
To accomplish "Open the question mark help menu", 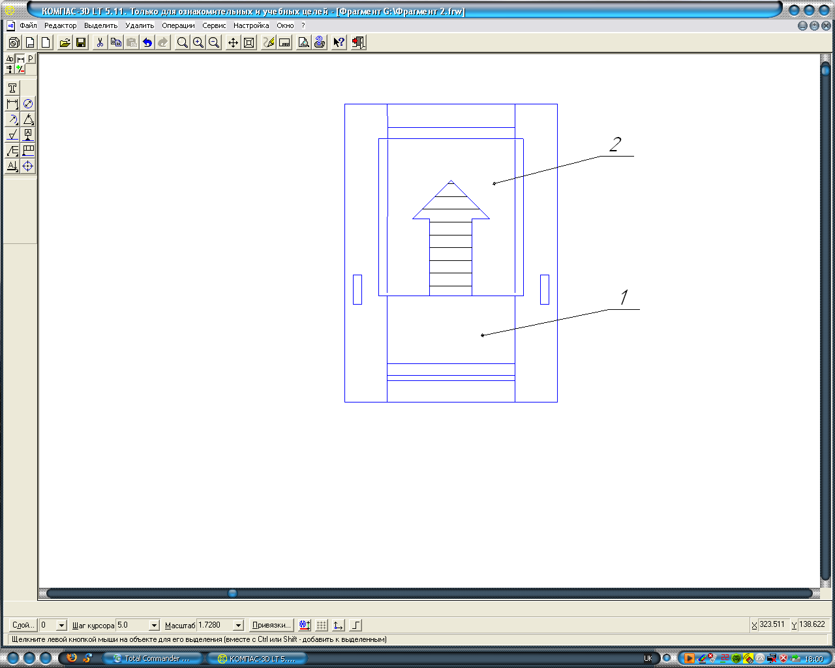I will (303, 25).
